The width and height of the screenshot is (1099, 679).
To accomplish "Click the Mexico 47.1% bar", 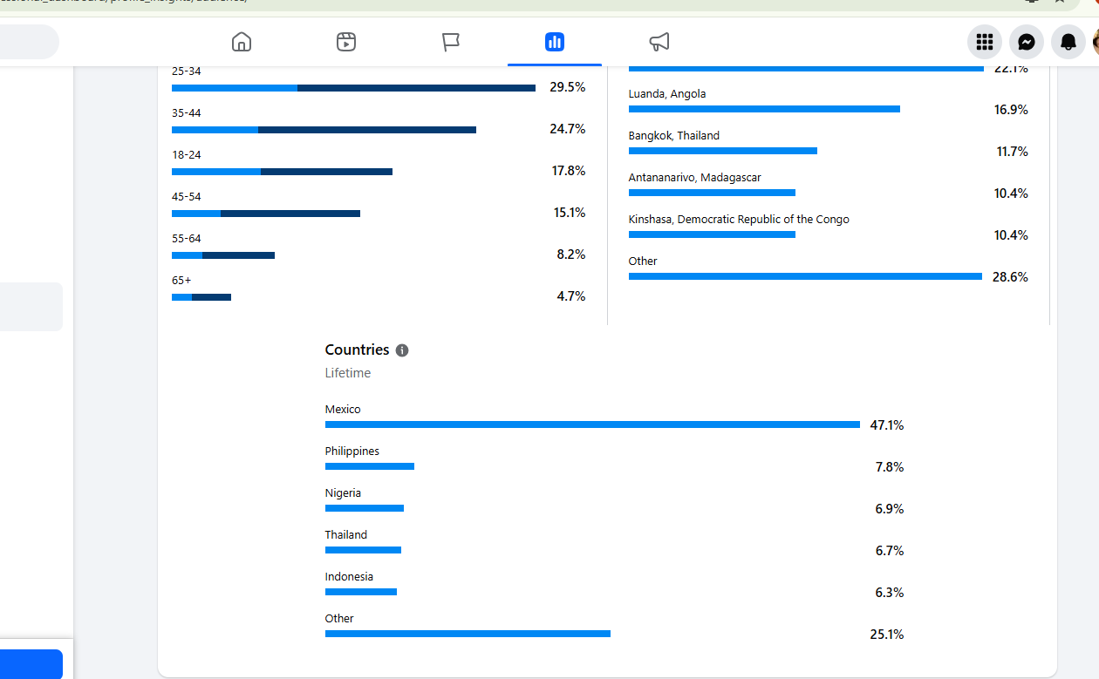I will (592, 424).
